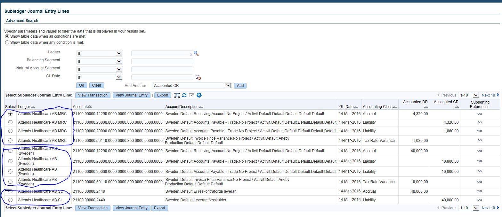The width and height of the screenshot is (502, 217).
Task: Sort by the Accounting Class column arrow
Action: click(x=395, y=107)
